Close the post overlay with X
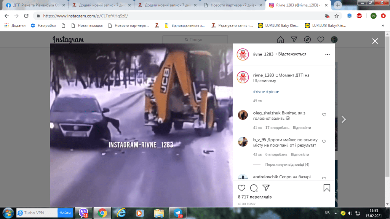Image resolution: width=390 pixels, height=219 pixels. tap(375, 41)
